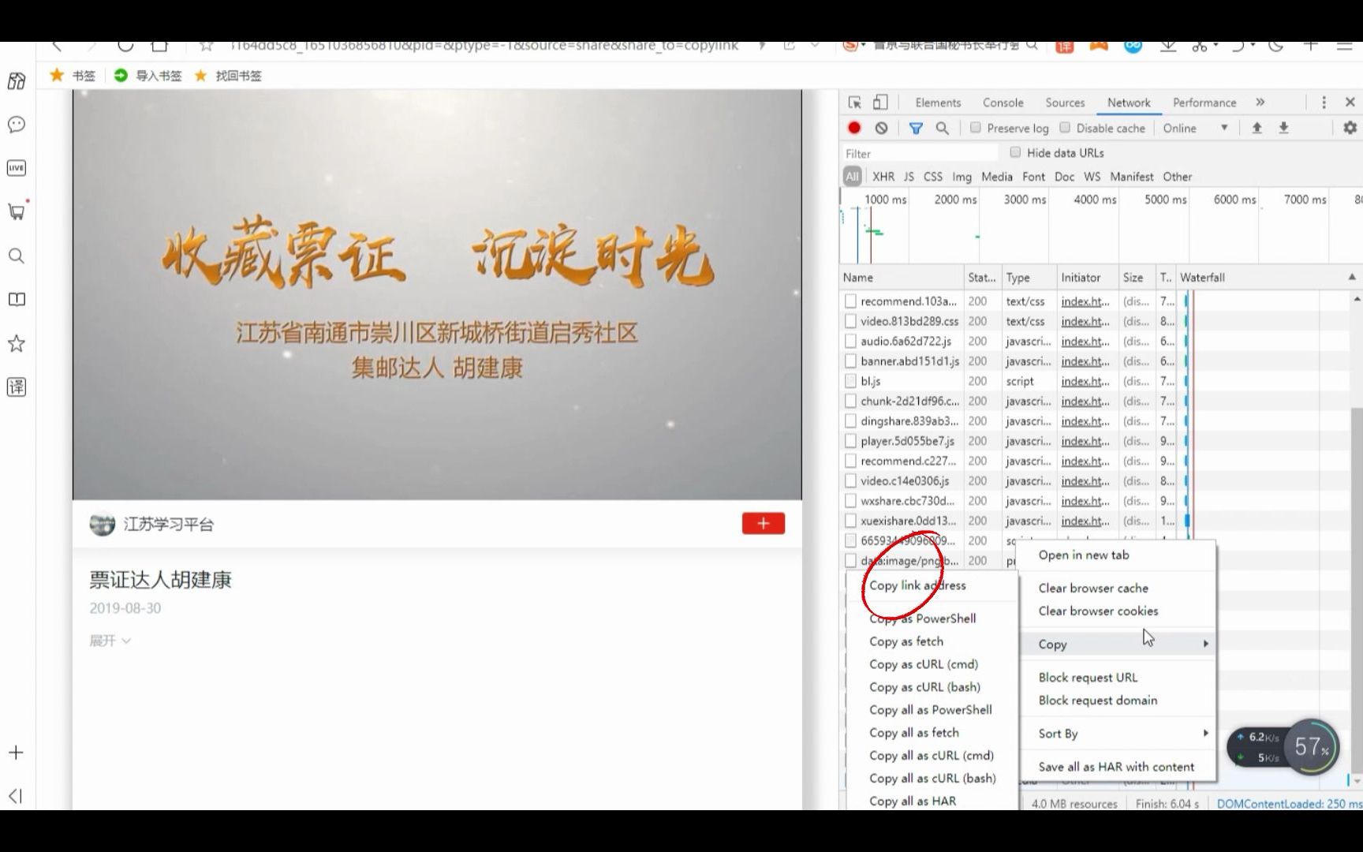Enable Preserve log

tap(976, 128)
